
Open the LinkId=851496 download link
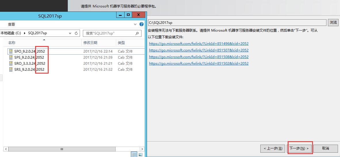198,44
